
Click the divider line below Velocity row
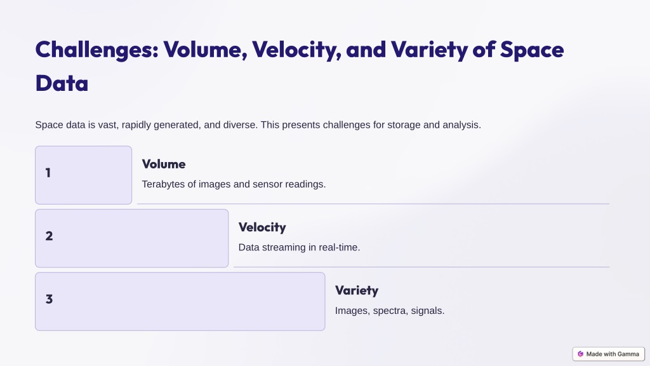[x=421, y=267]
